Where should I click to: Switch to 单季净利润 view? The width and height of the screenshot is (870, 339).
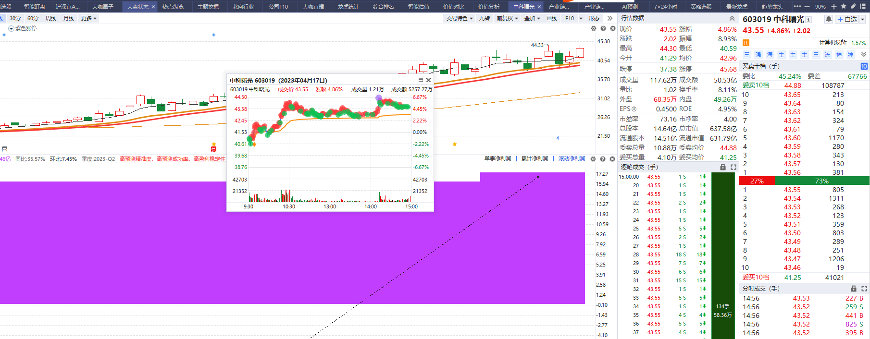[497, 158]
